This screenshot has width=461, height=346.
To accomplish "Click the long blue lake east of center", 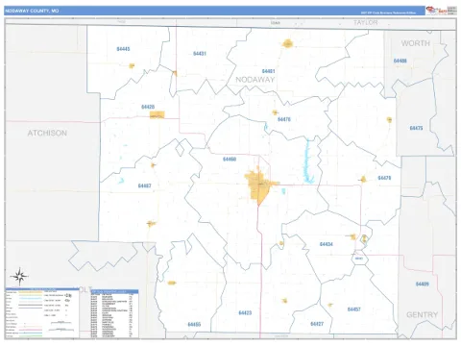I will click(x=307, y=161).
